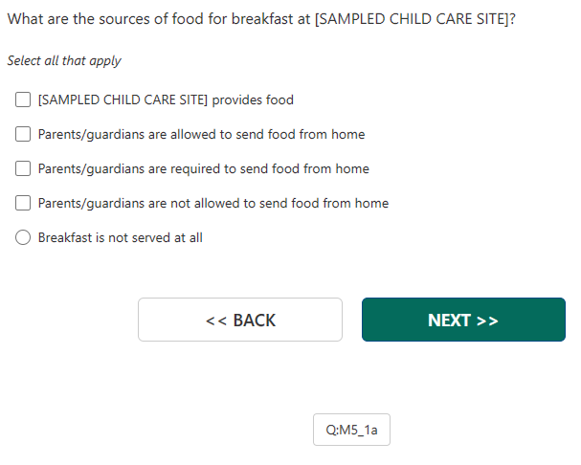The image size is (581, 465).
Task: Select the 'Breakfast is not served at all' radio button
Action: click(x=23, y=237)
